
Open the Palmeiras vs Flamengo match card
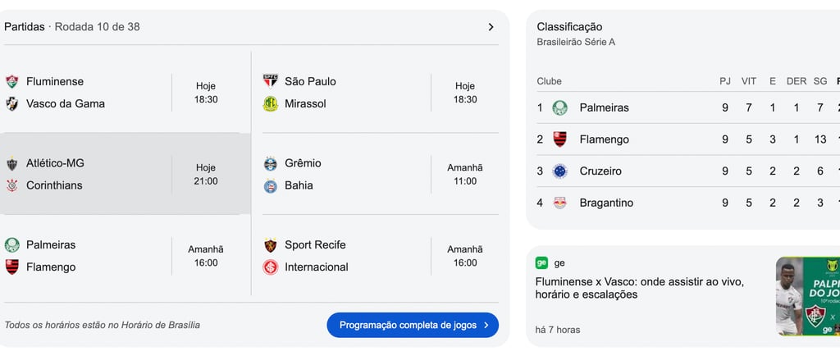(125, 256)
